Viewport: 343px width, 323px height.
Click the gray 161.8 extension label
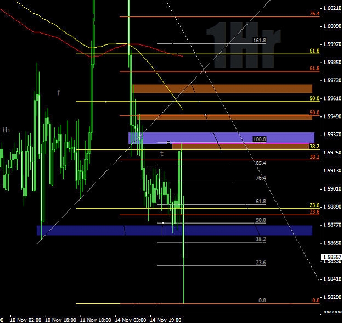point(260,40)
